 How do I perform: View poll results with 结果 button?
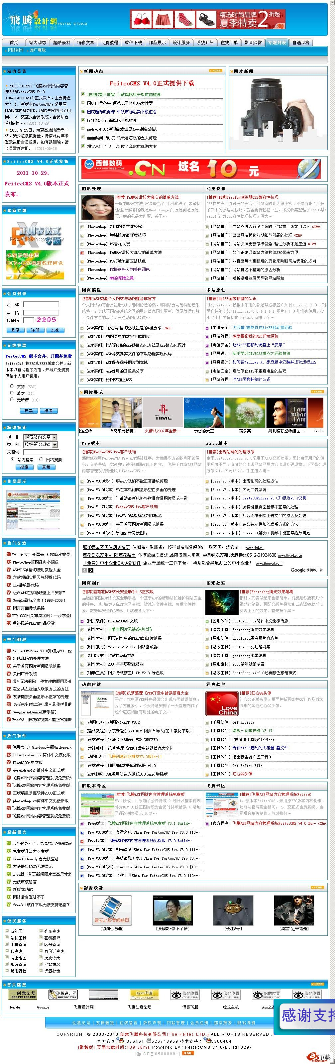pyautogui.click(x=49, y=411)
